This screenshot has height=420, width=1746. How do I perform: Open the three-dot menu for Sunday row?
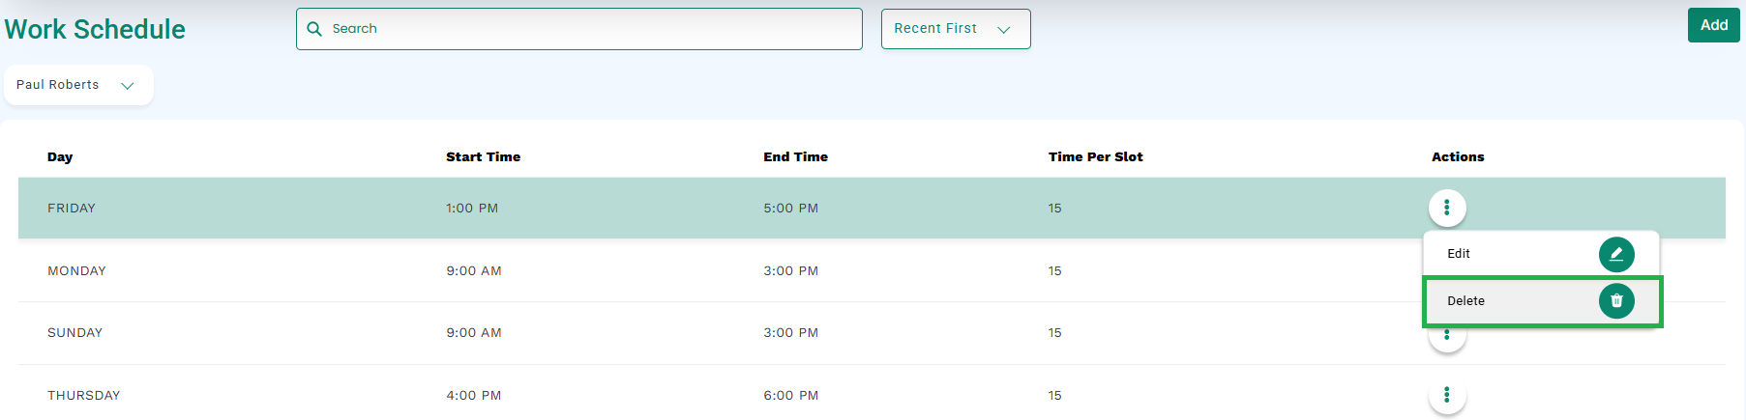1447,336
